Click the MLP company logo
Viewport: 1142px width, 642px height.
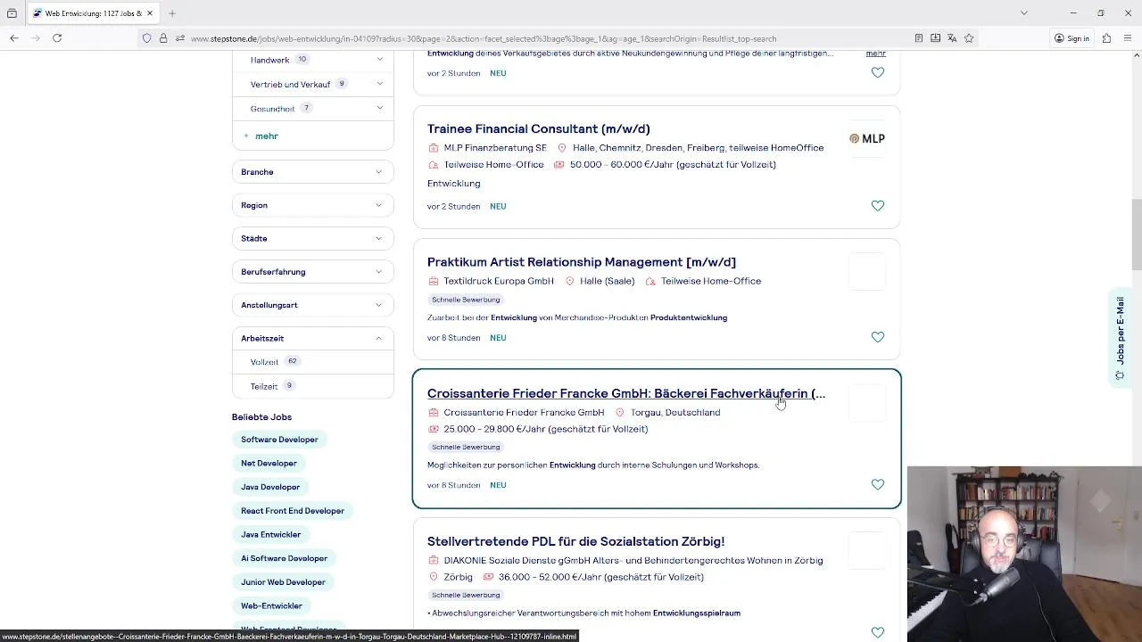(867, 138)
